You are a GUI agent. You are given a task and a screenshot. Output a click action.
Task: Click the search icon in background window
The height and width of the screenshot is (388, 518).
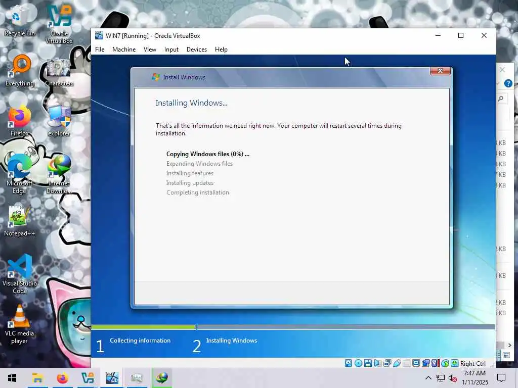click(501, 99)
